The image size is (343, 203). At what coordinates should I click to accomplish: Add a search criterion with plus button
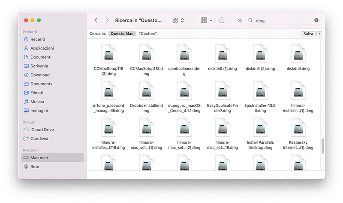319,34
